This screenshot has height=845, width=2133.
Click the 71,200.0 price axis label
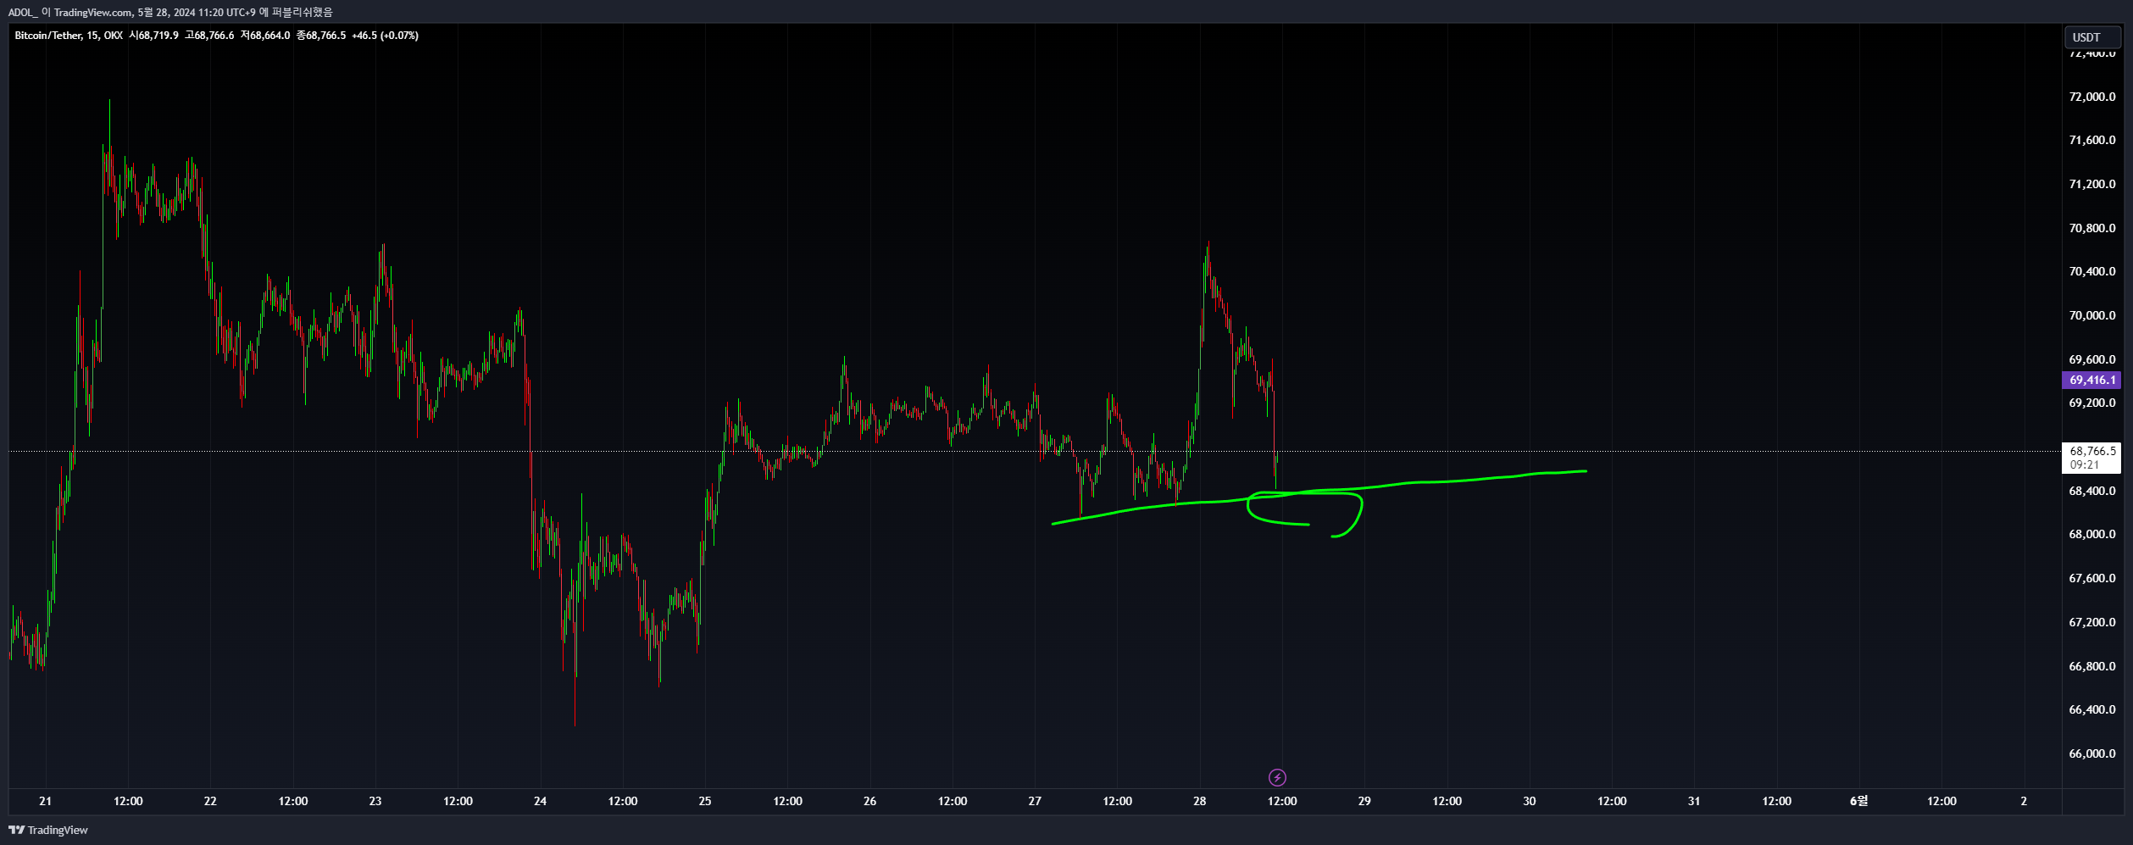(x=2092, y=184)
